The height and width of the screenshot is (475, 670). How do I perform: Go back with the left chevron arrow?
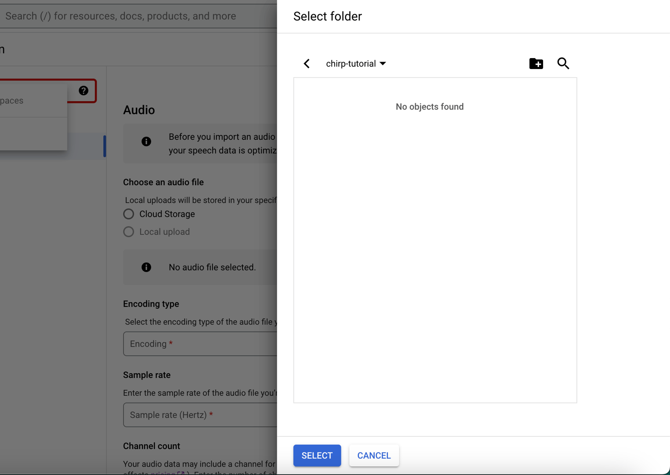point(307,64)
